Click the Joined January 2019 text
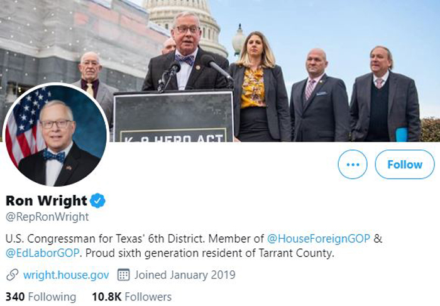Screen dimensions: 440x306 (x=185, y=275)
